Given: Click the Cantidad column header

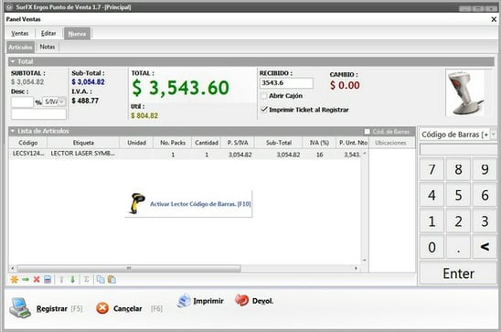Looking at the screenshot, I should tap(207, 143).
